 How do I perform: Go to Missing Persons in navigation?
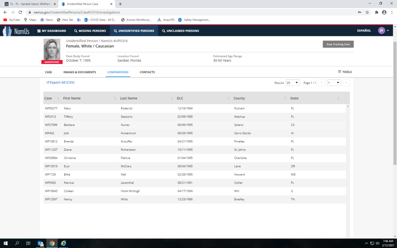pos(90,31)
